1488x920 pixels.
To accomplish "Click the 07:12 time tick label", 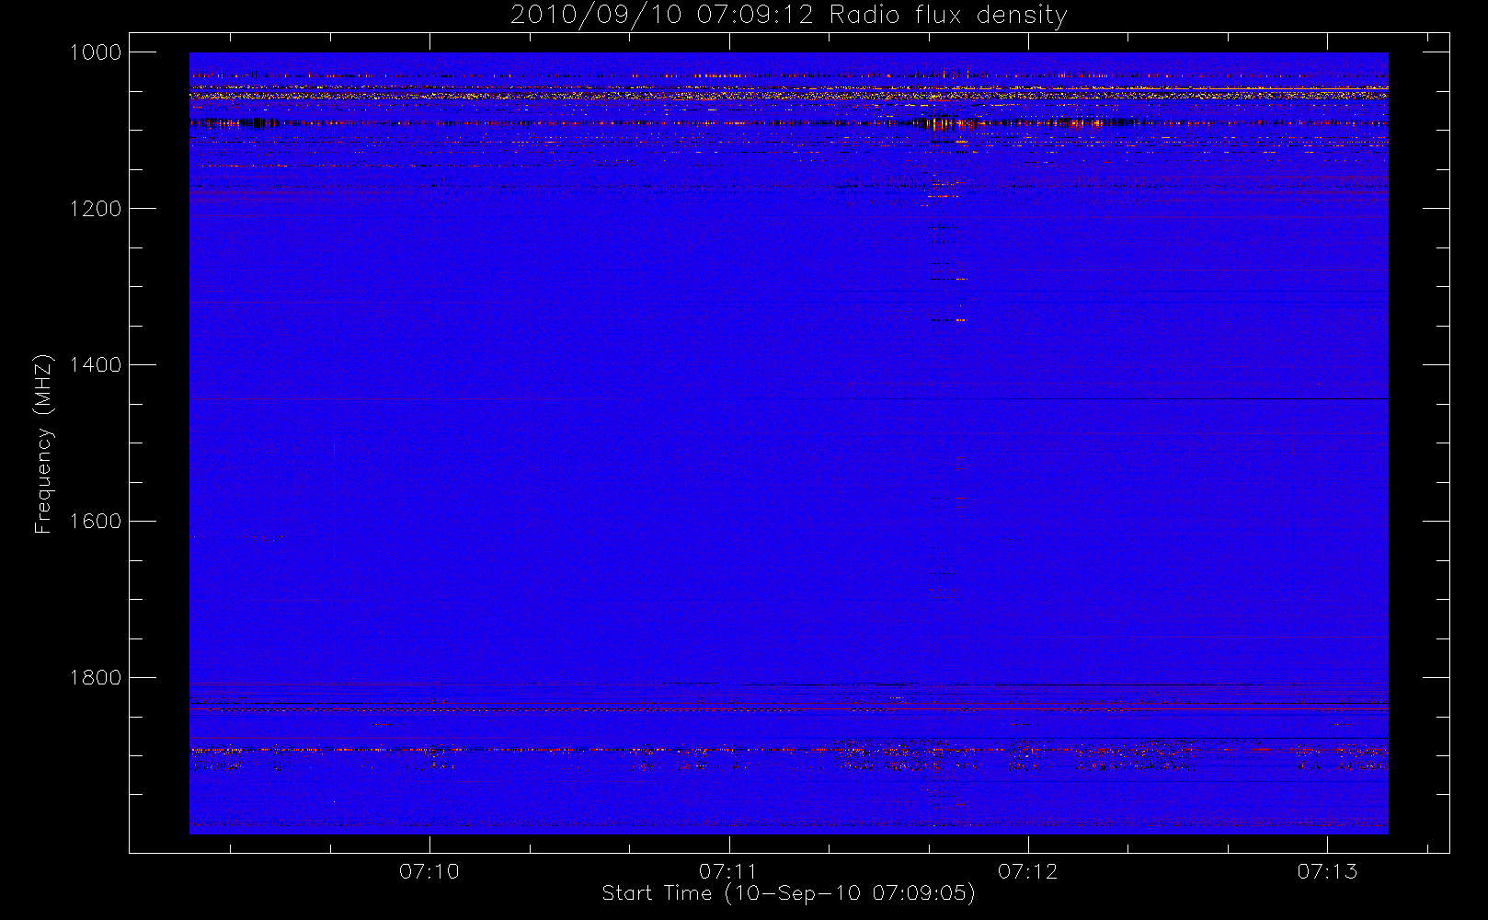I will (x=1028, y=871).
